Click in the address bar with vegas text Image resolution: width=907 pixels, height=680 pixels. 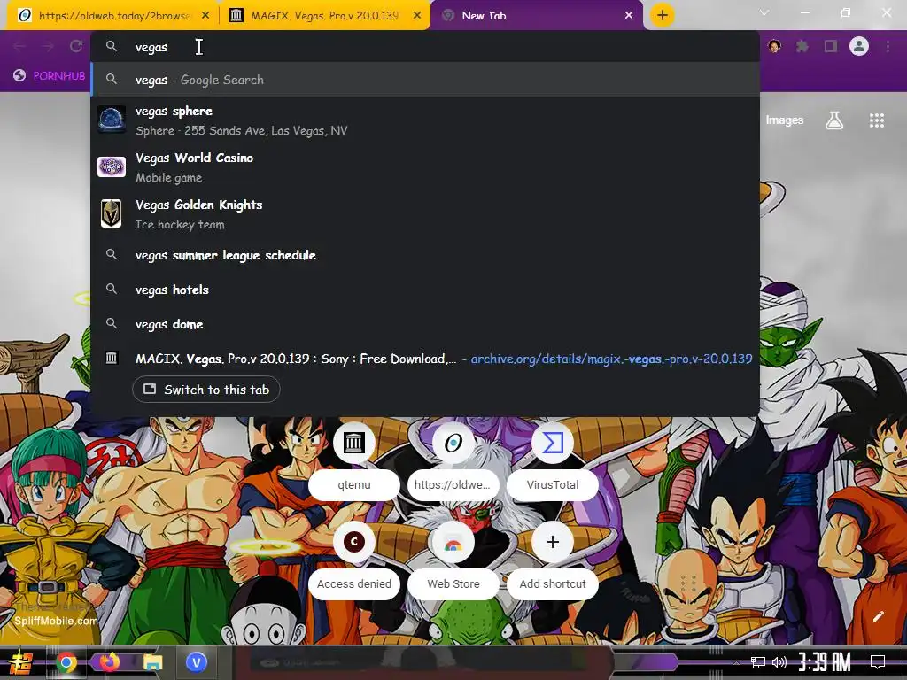[x=425, y=47]
